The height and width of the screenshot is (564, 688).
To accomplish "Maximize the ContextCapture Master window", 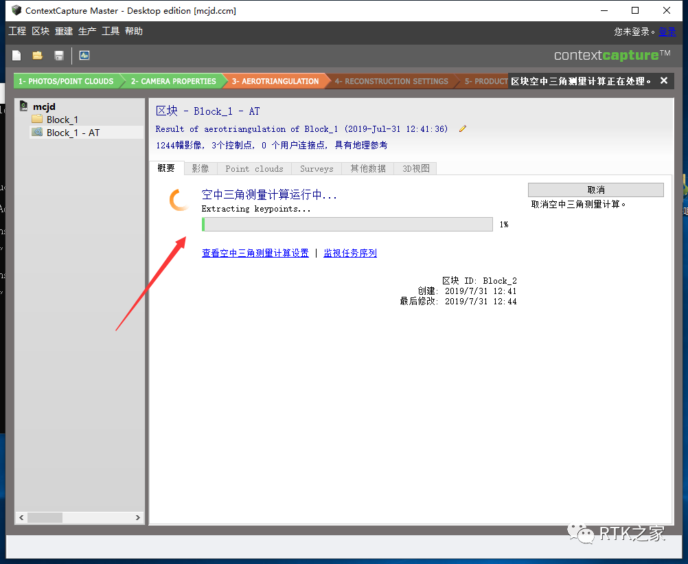I will pyautogui.click(x=635, y=10).
